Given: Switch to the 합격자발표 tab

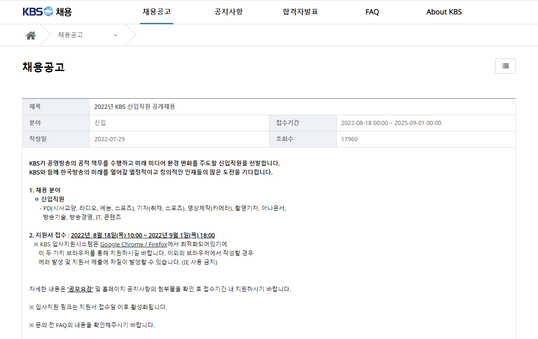Looking at the screenshot, I should coord(300,12).
